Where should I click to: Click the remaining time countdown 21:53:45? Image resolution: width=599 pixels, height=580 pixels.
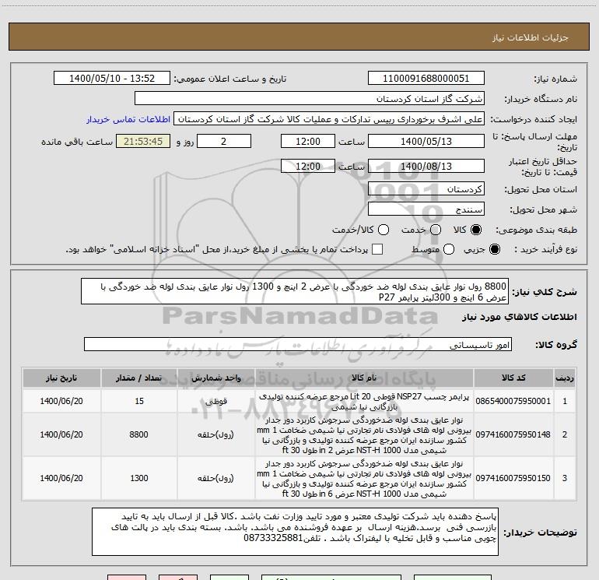pos(143,141)
